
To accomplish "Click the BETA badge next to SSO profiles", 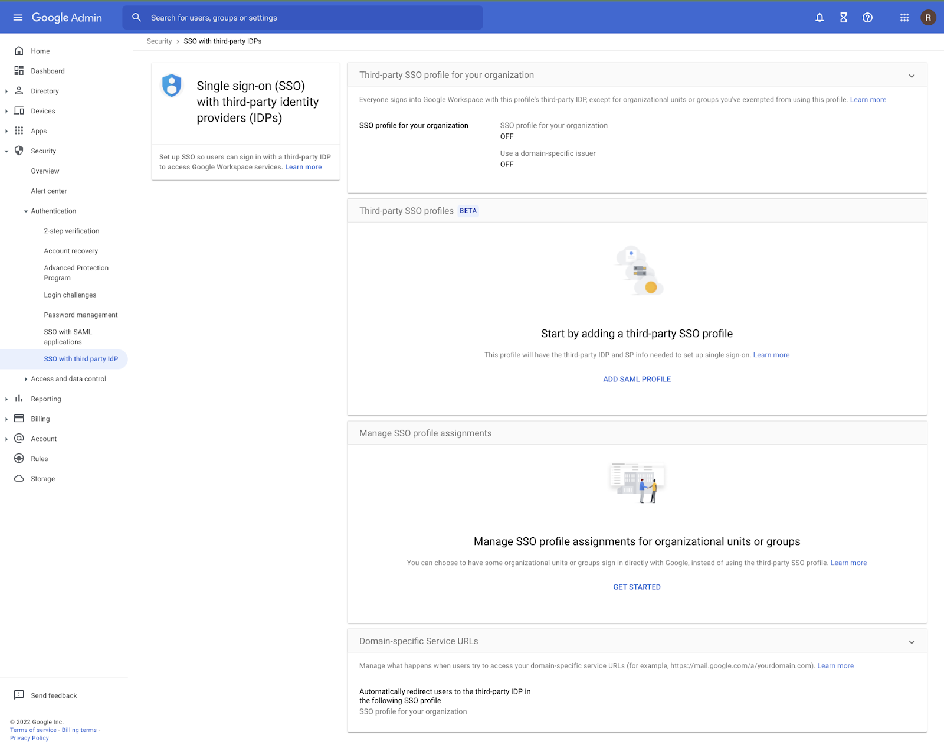I will pyautogui.click(x=468, y=211).
